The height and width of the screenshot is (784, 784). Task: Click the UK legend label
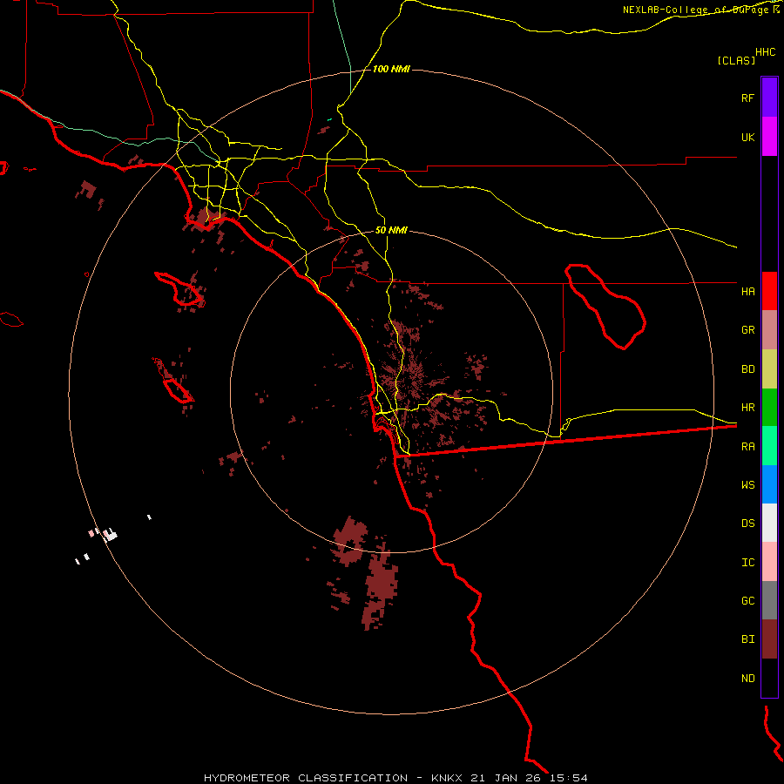[748, 137]
